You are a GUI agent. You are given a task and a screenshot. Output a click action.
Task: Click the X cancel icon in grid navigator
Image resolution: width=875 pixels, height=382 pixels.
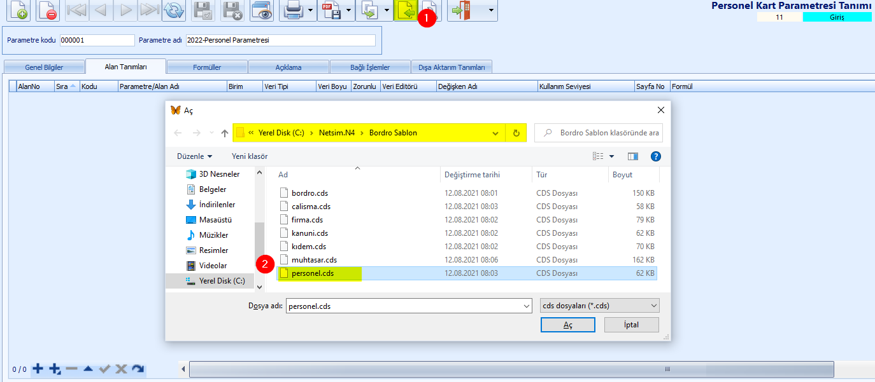(121, 369)
